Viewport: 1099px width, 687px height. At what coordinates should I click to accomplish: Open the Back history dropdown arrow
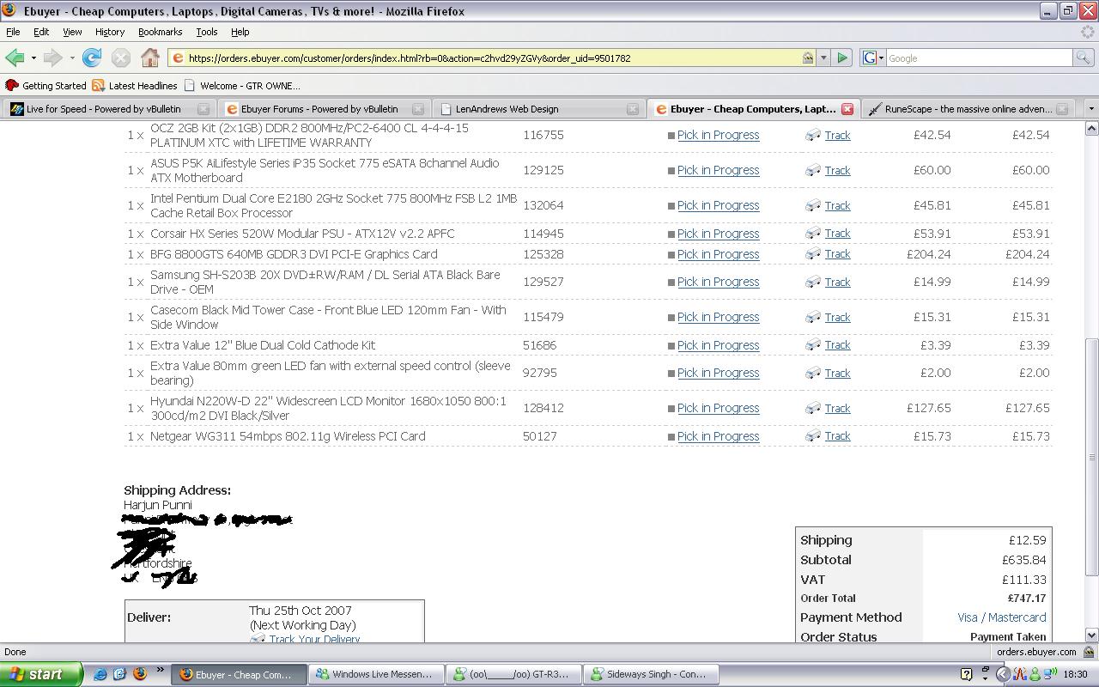point(33,58)
